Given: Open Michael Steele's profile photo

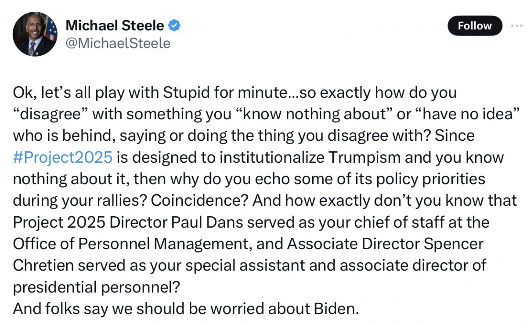Looking at the screenshot, I should coord(35,34).
